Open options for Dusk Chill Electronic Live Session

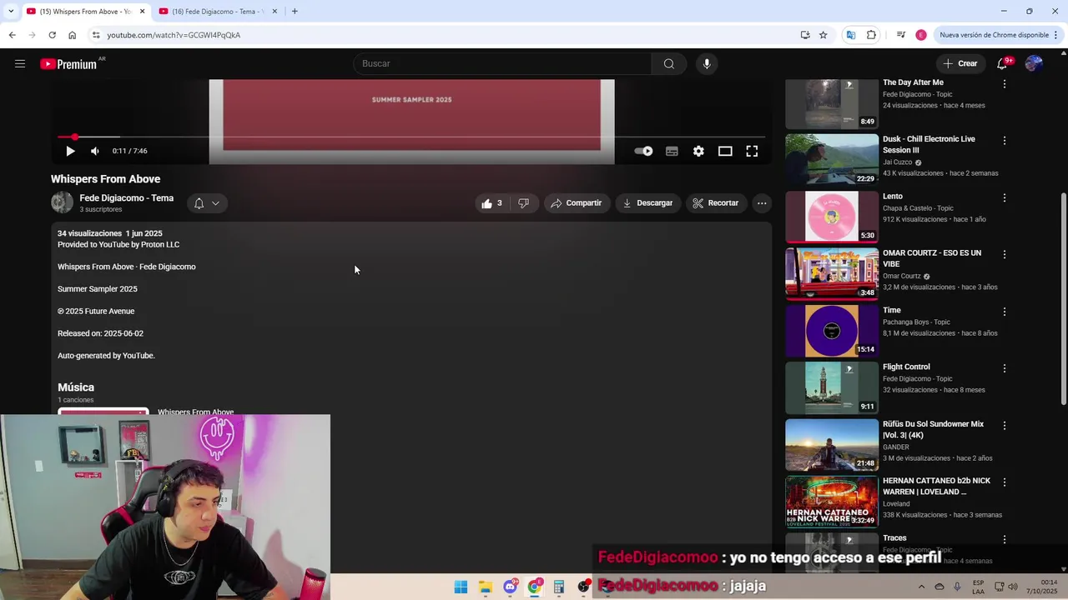tap(1005, 141)
